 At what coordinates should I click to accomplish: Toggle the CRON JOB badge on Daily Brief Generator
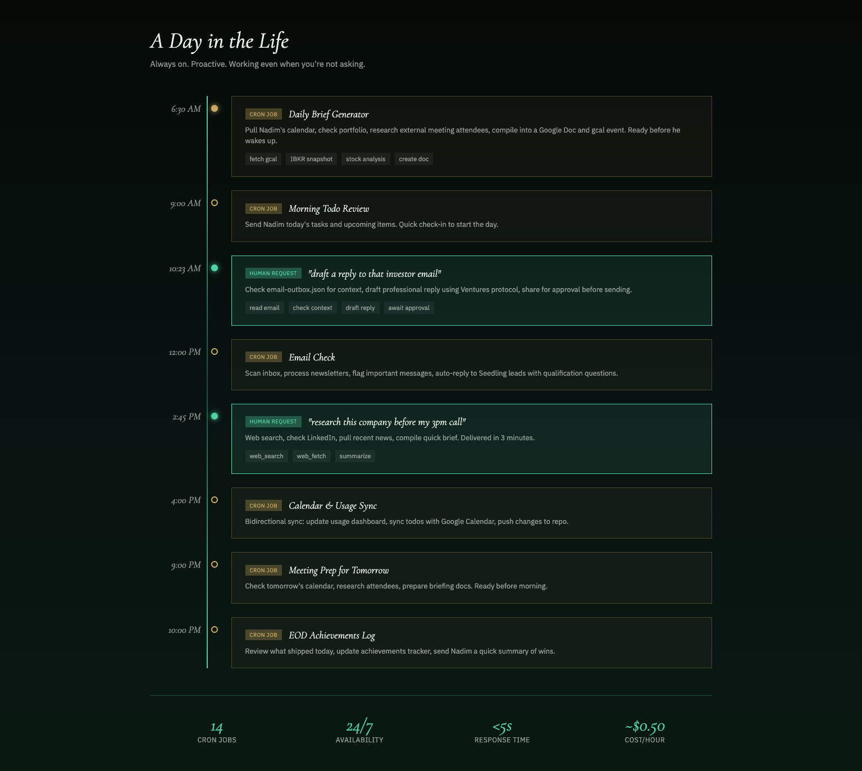263,114
